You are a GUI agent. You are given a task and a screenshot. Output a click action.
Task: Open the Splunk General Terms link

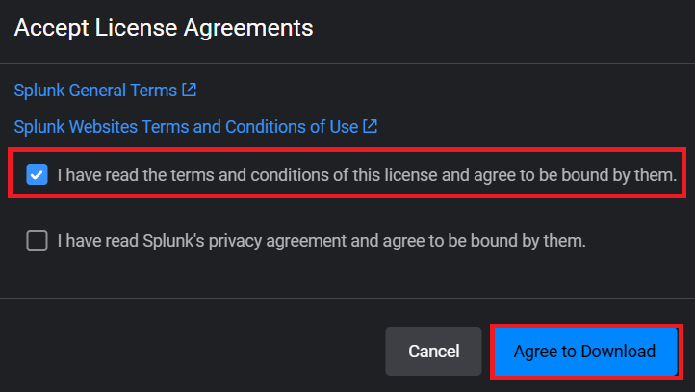click(95, 91)
